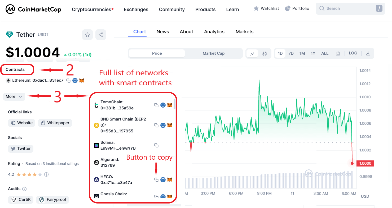Click the red 1.0000 price label

(365, 163)
